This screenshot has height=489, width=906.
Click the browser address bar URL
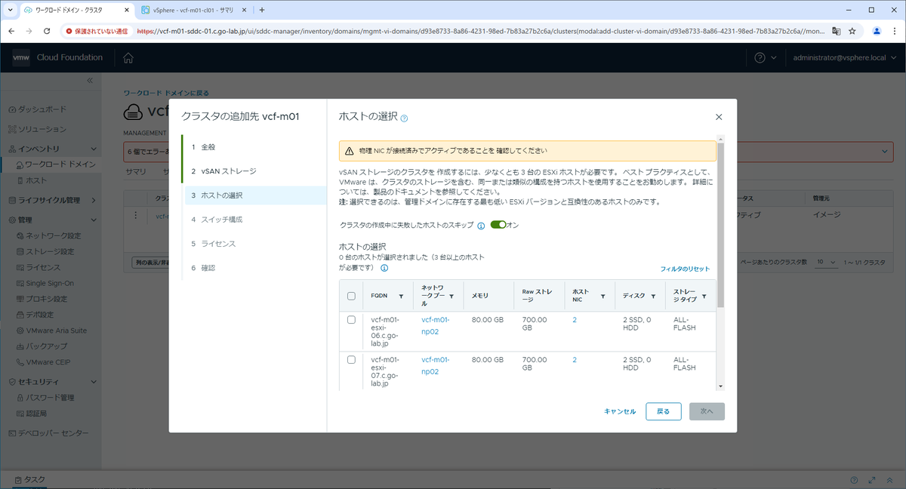click(480, 32)
